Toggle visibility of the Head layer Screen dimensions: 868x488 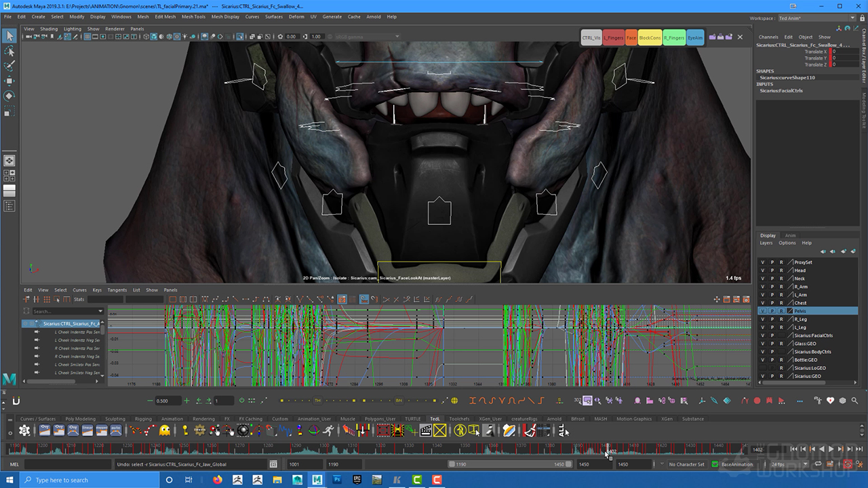pos(762,270)
